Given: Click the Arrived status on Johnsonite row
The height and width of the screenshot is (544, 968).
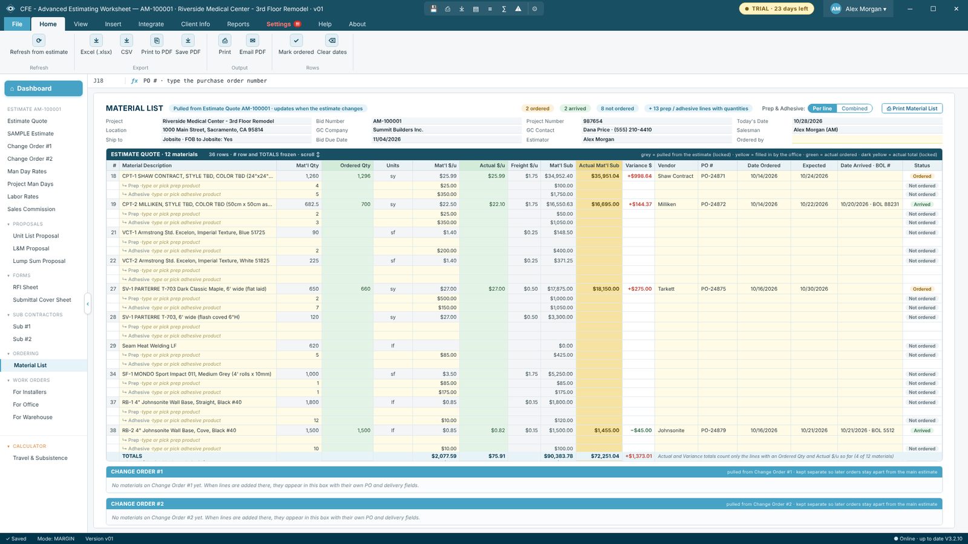Looking at the screenshot, I should point(922,431).
